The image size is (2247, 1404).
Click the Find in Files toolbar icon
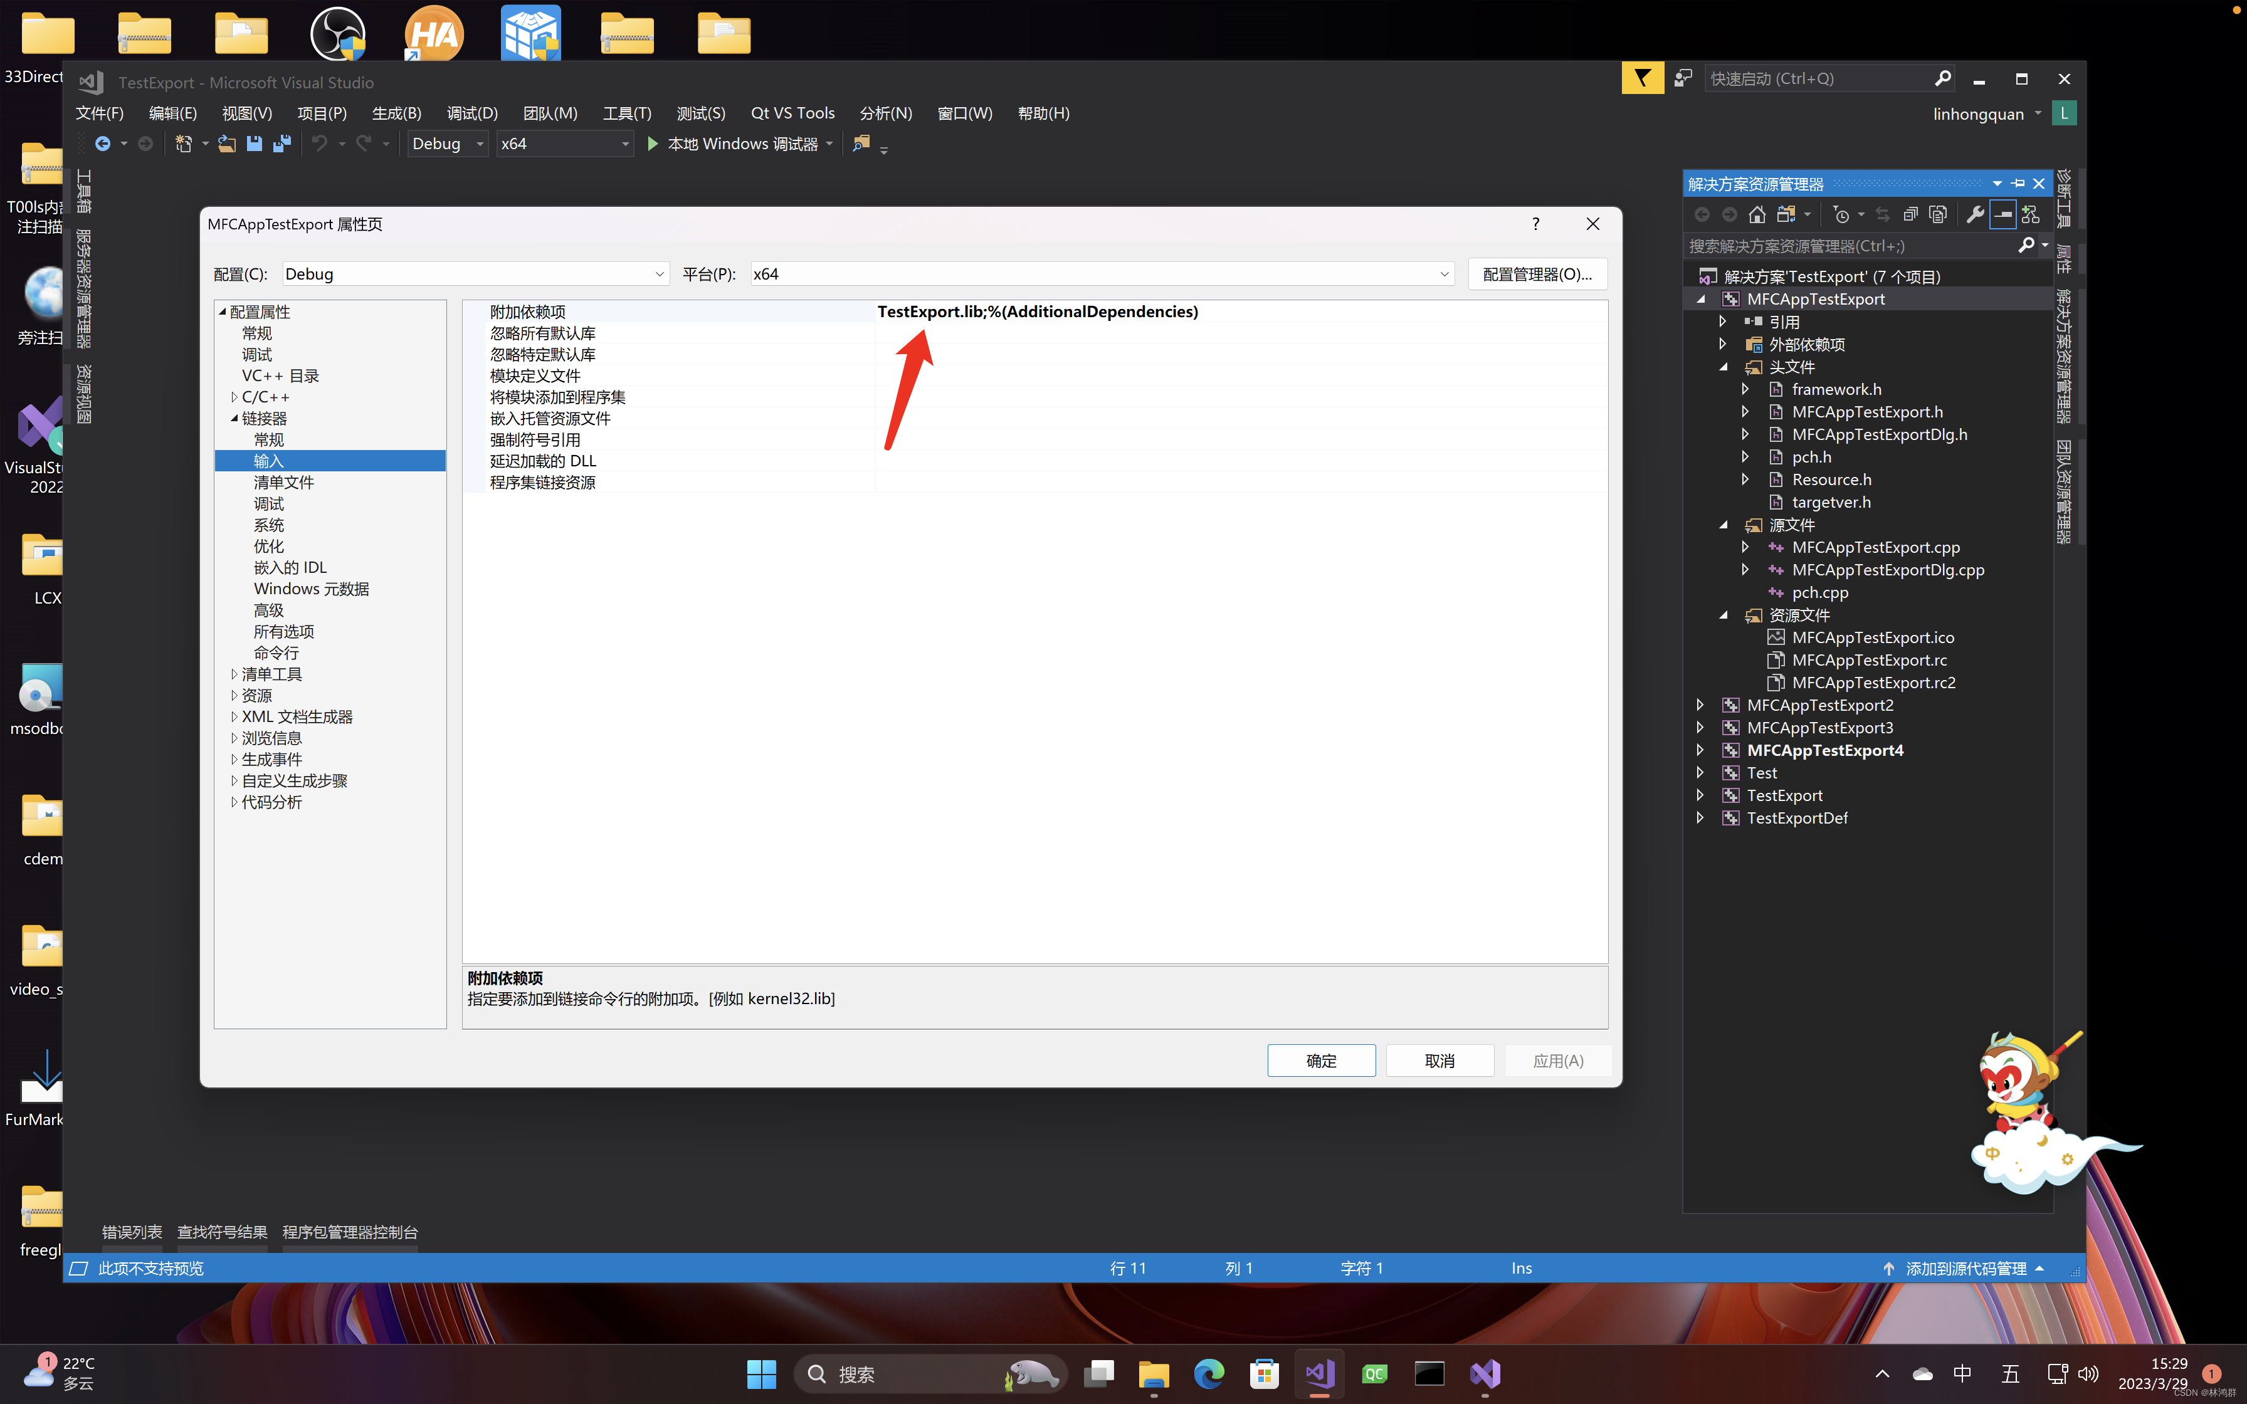pos(861,144)
